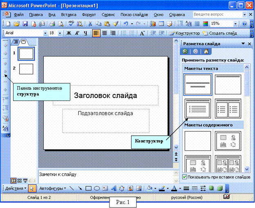255x208 pixels.
Task: Select the Format Painter brush
Action: click(x=116, y=24)
